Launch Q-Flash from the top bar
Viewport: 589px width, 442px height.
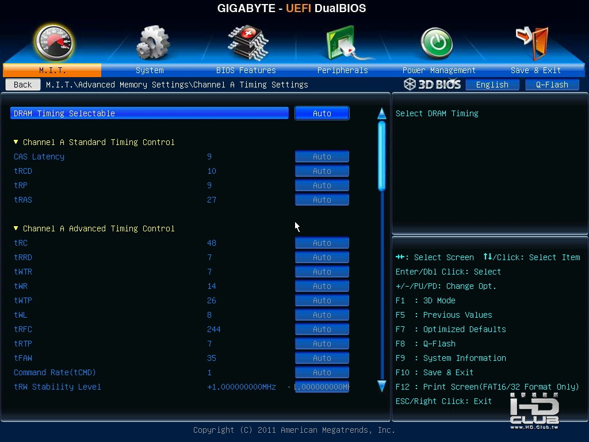coord(552,85)
